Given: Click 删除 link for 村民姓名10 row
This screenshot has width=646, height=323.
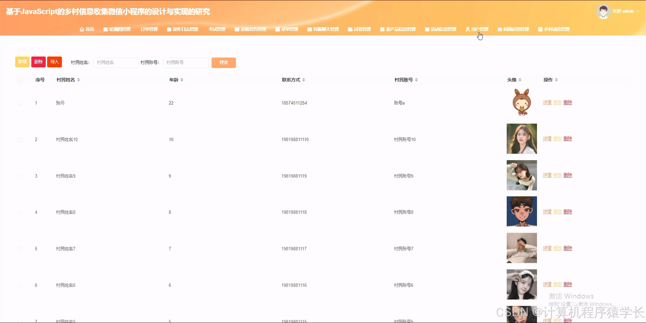Looking at the screenshot, I should click(x=568, y=139).
